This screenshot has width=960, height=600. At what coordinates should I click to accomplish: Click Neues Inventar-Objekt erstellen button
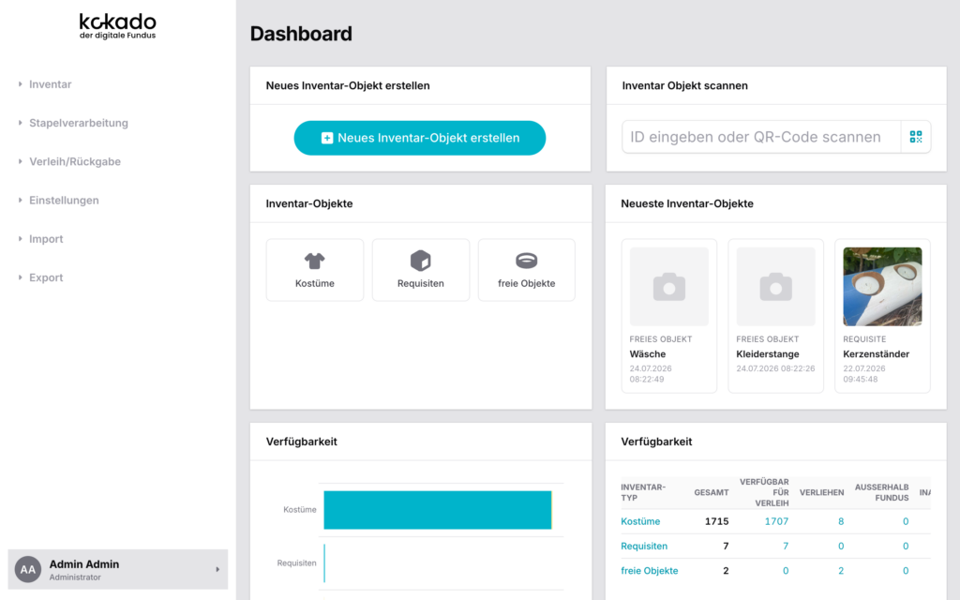pyautogui.click(x=420, y=138)
